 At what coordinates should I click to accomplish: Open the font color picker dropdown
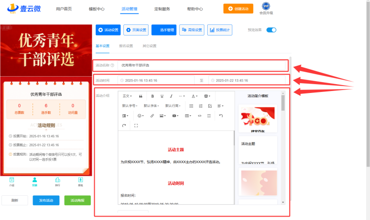coord(194,96)
